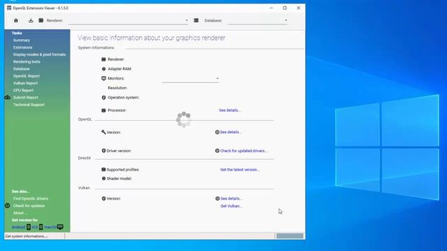Open the Extensions task
Screen dimensions: 447x251
coord(22,47)
